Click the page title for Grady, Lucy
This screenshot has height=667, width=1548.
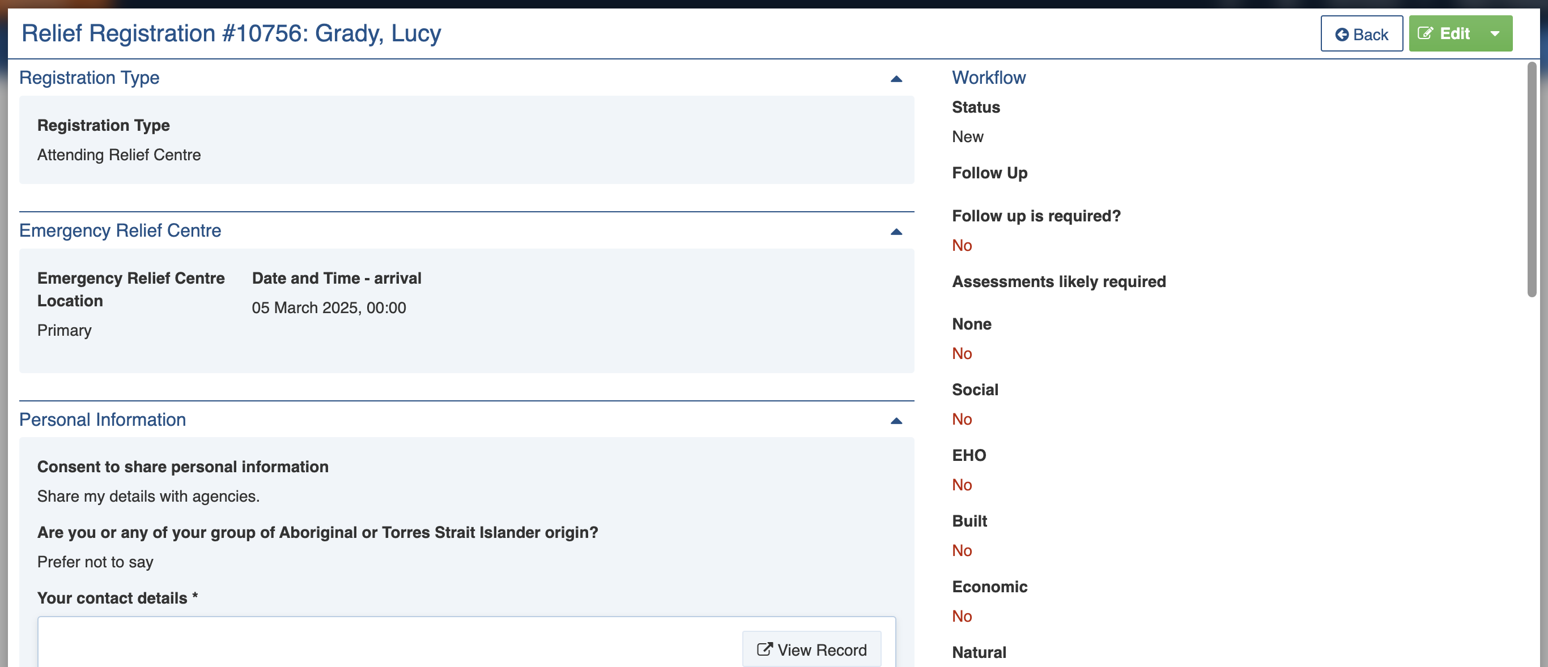click(231, 33)
